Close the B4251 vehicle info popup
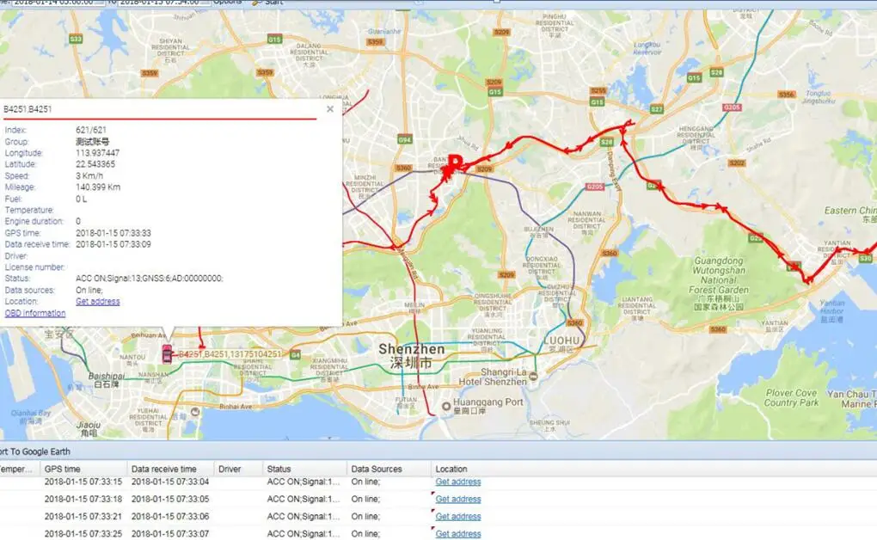 click(x=330, y=109)
